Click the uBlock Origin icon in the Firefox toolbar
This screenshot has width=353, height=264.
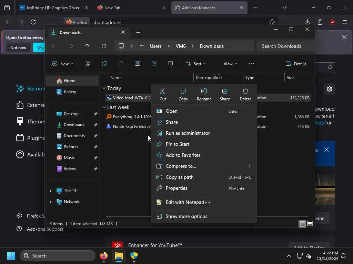(332, 22)
